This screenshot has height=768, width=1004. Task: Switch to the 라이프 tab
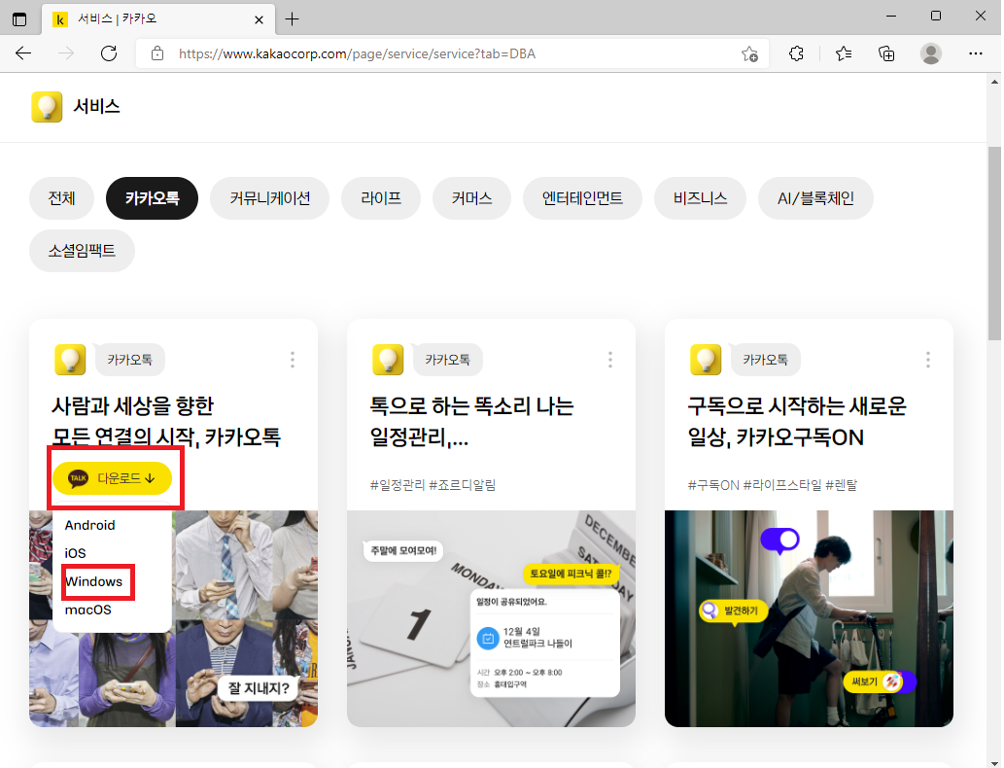pos(381,198)
